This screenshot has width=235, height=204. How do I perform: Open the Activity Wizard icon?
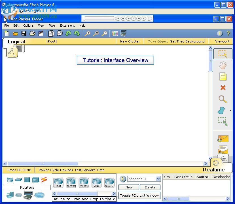pos(41,33)
